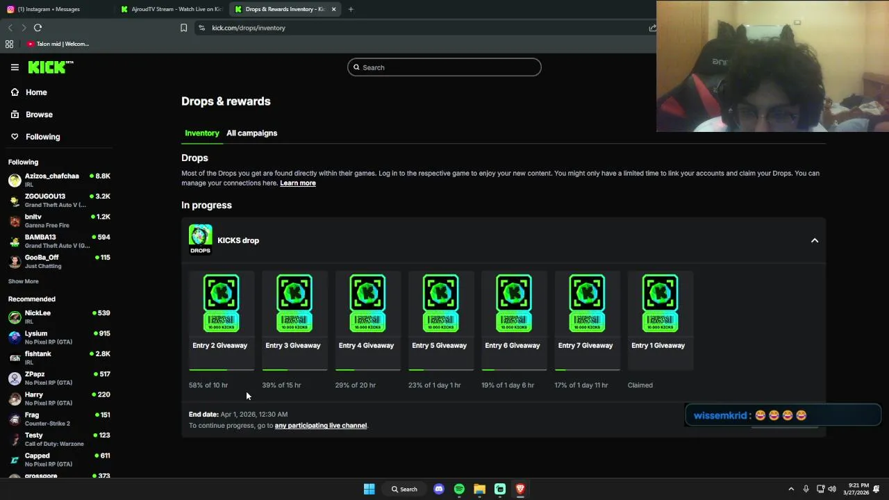Image resolution: width=889 pixels, height=500 pixels.
Task: Click the Kick search field
Action: pos(444,67)
